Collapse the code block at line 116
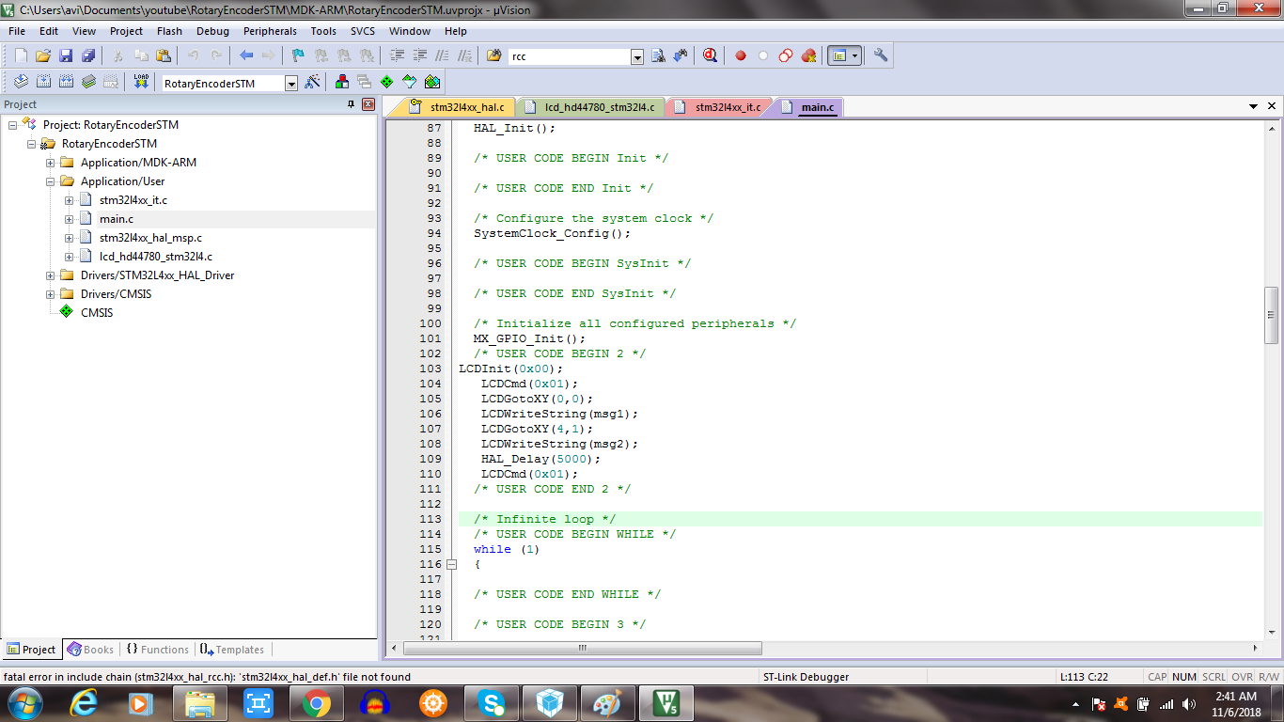 coord(451,564)
